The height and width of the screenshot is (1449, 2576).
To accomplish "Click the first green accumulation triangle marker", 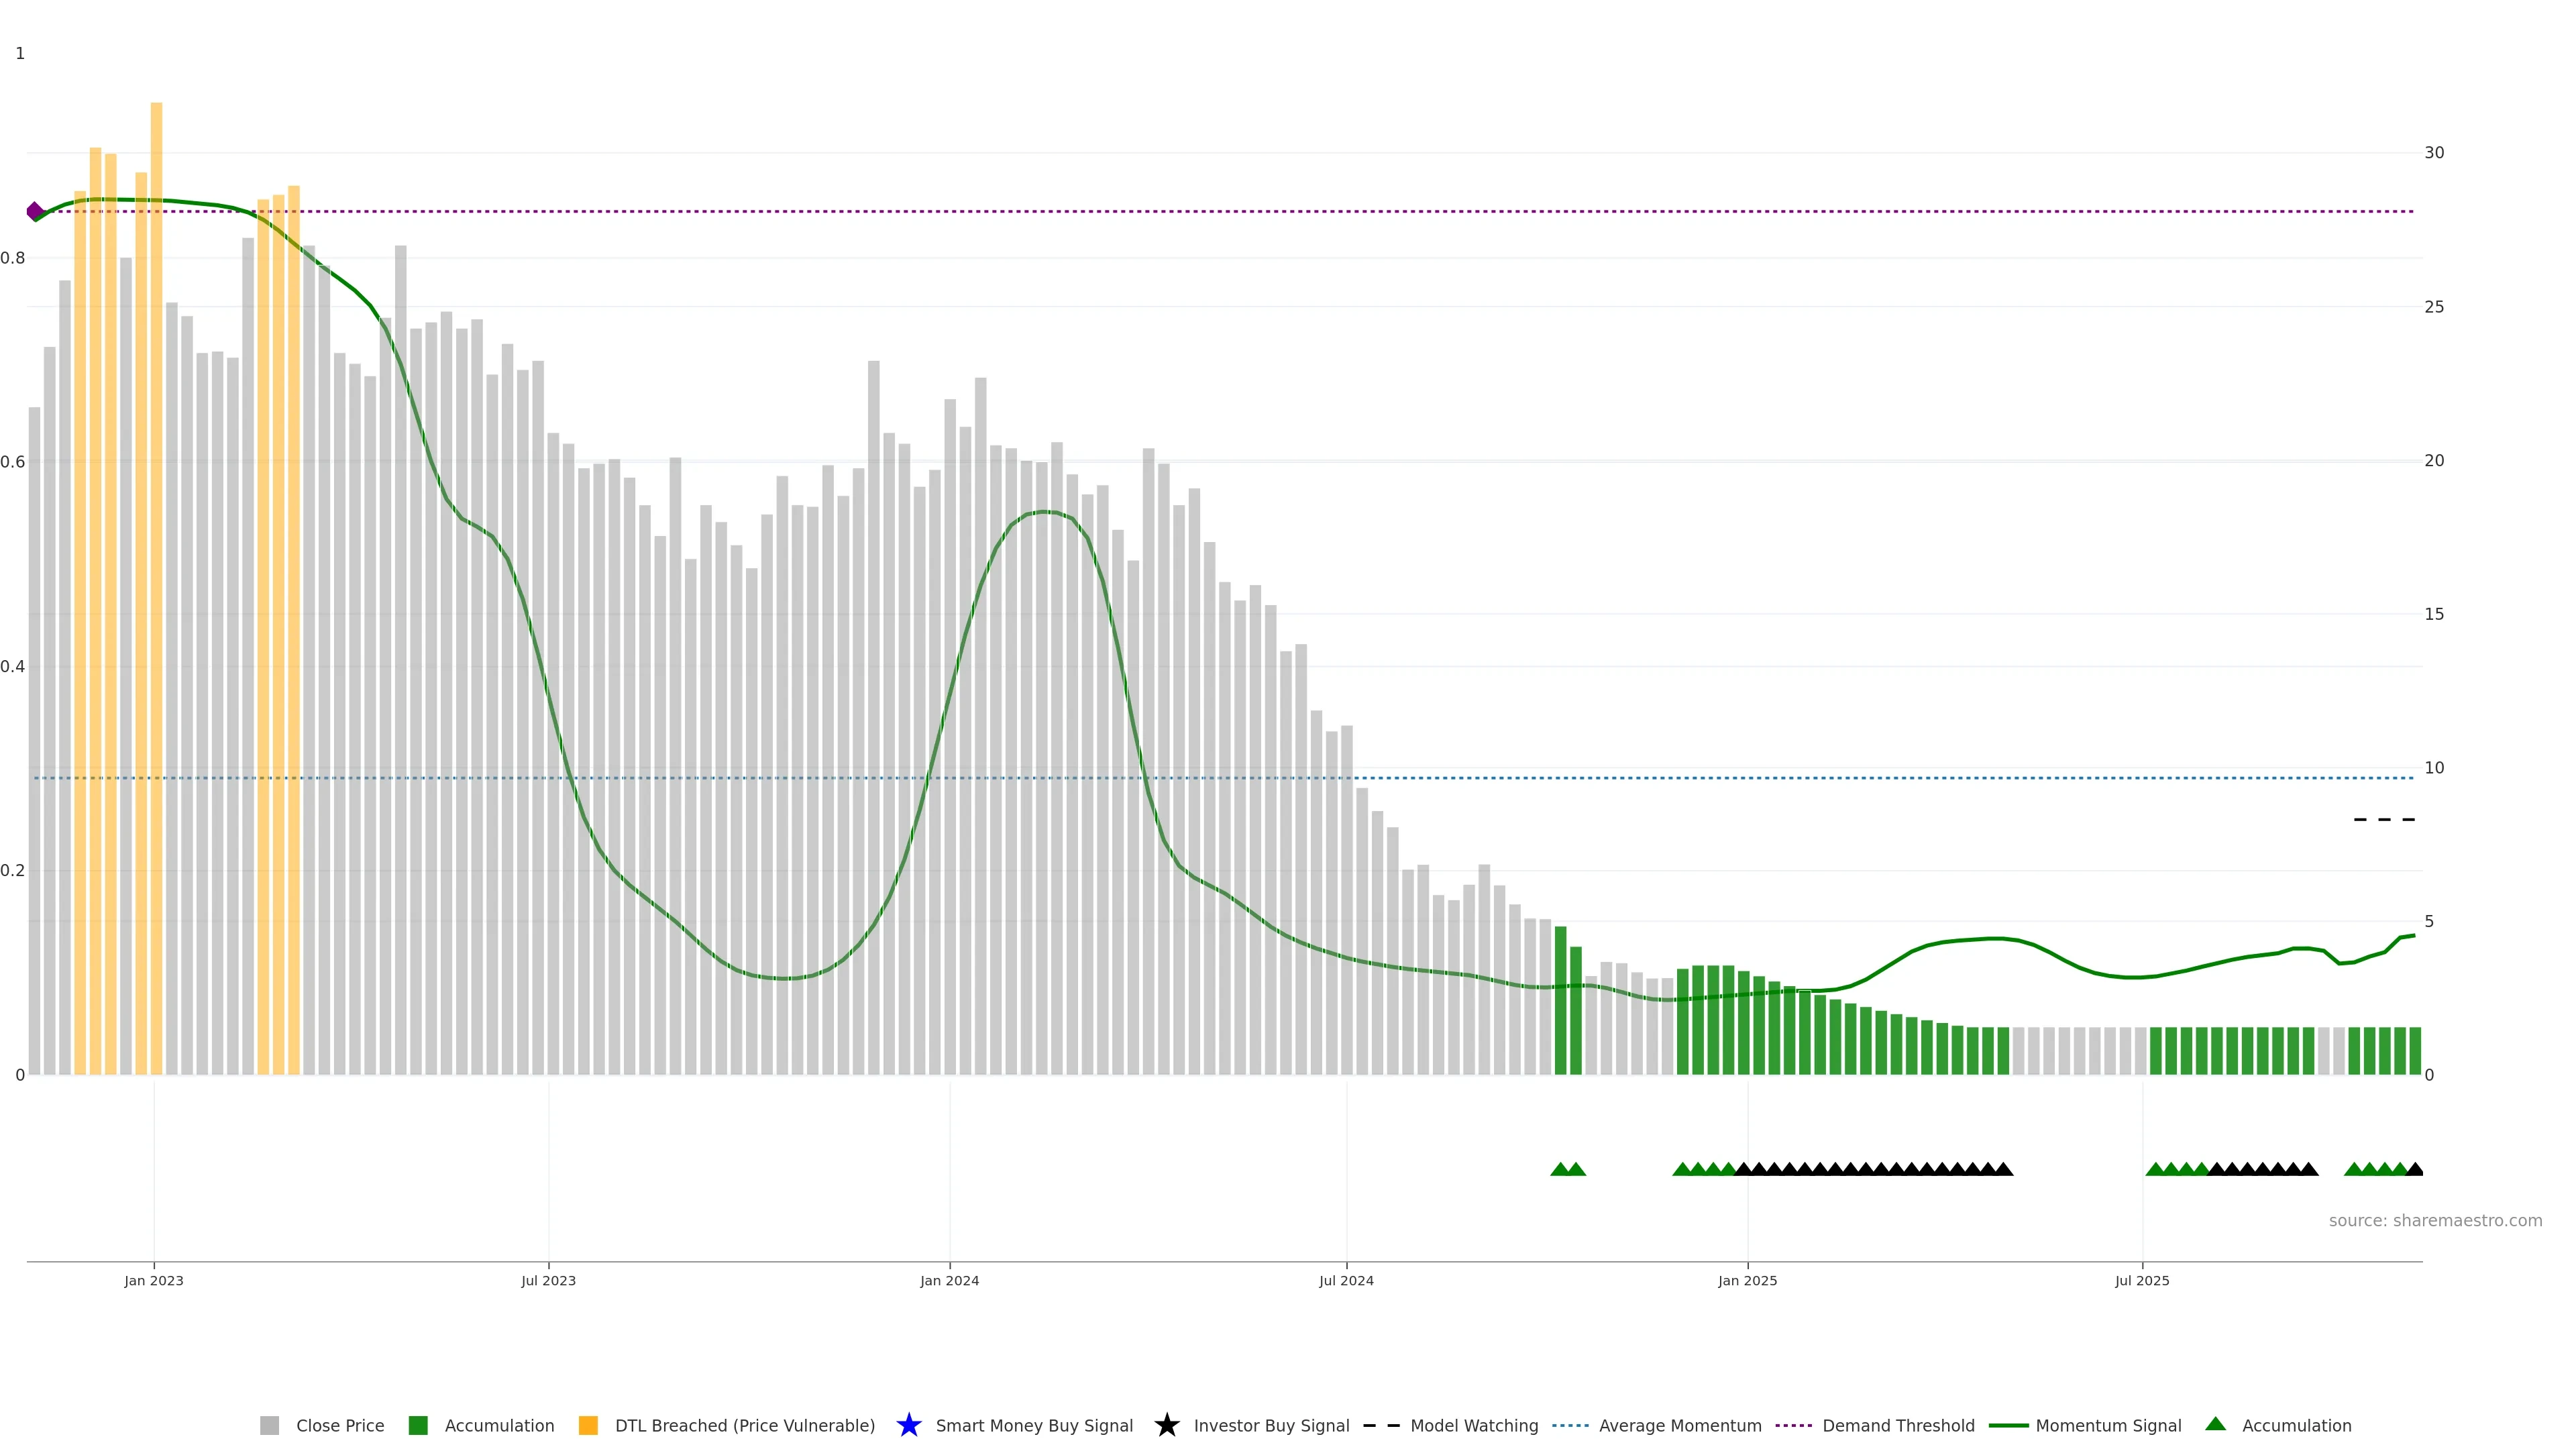I will click(x=1559, y=1169).
